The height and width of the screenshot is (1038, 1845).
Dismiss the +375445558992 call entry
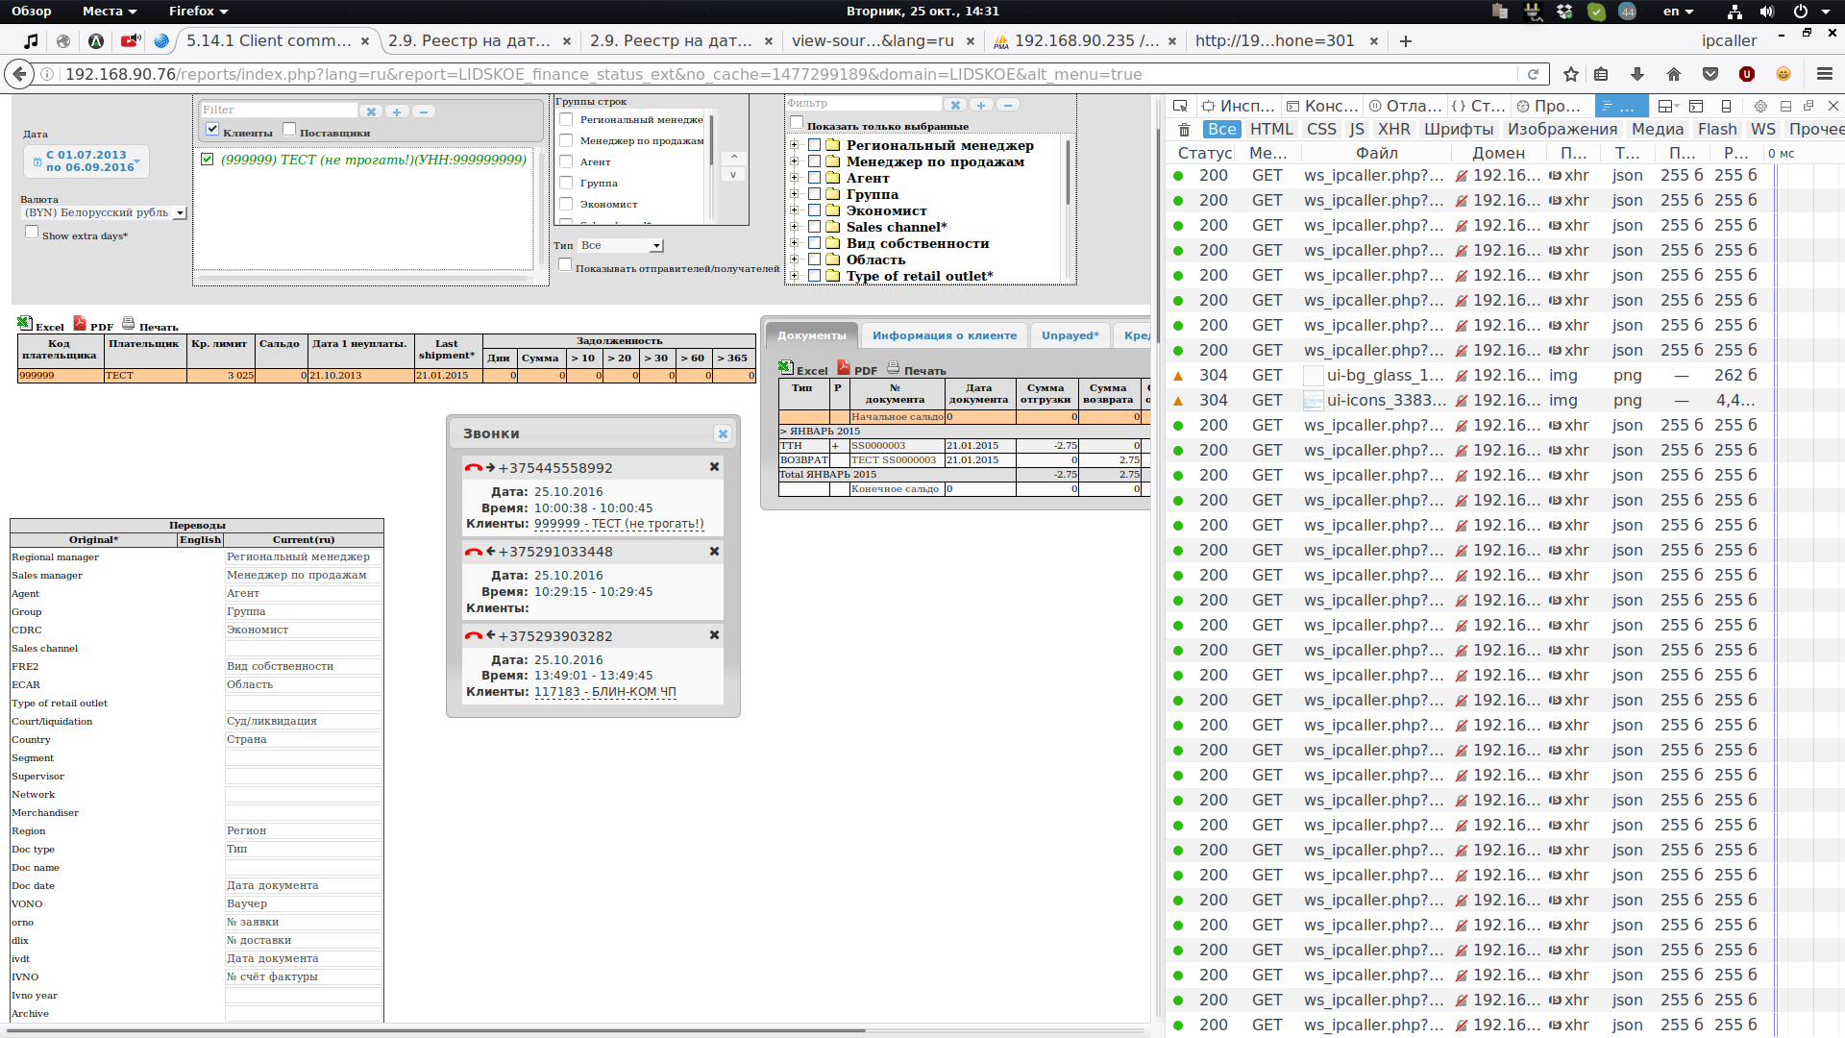[714, 467]
